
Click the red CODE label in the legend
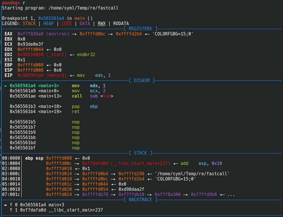pos(67,24)
